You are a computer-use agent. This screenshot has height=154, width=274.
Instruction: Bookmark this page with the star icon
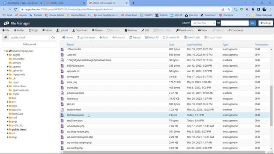229,9
